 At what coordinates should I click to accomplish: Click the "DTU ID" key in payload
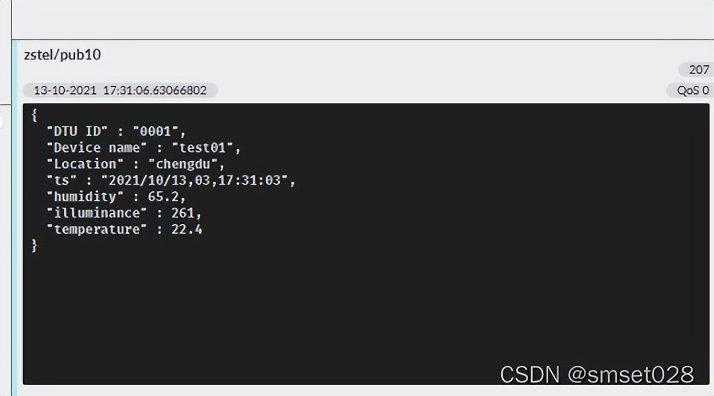[x=77, y=131]
